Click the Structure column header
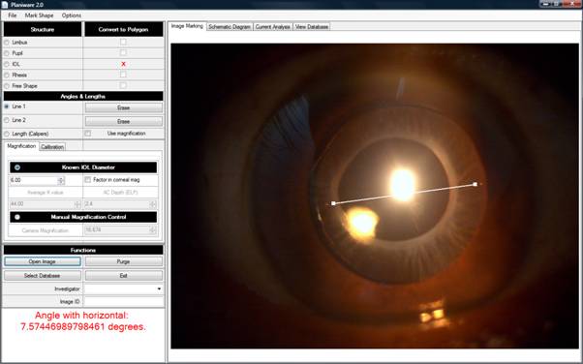This screenshot has width=583, height=364. [x=43, y=29]
